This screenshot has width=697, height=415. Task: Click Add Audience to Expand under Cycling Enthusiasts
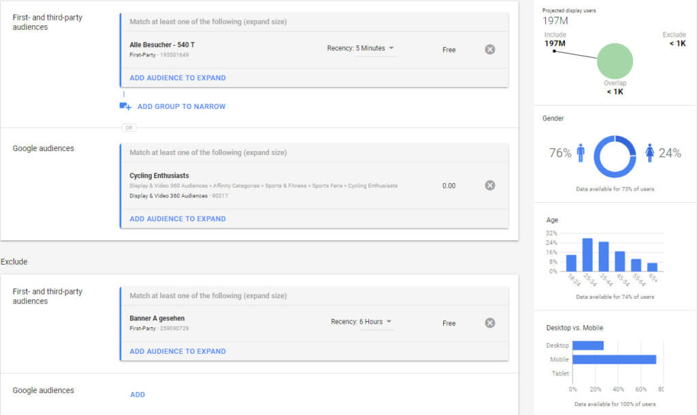(x=178, y=219)
